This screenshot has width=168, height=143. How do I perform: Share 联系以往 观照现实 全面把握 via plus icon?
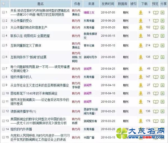[162, 36]
